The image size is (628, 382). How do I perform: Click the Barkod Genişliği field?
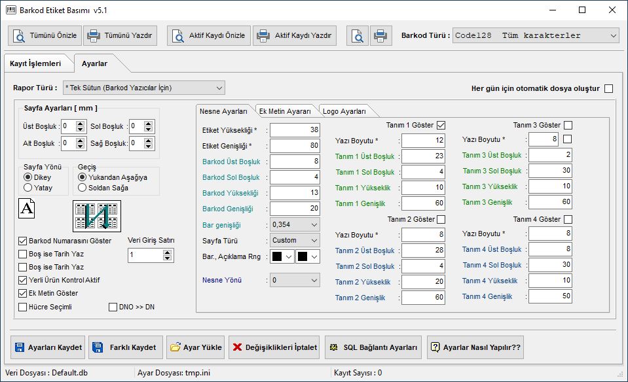coord(295,209)
